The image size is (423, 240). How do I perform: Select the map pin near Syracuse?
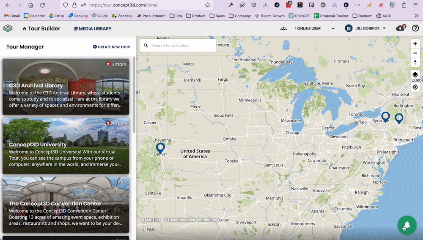pyautogui.click(x=385, y=117)
